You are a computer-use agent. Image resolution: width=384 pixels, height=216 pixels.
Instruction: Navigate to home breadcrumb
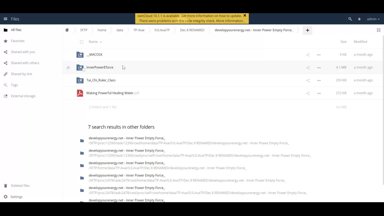[x=102, y=30]
